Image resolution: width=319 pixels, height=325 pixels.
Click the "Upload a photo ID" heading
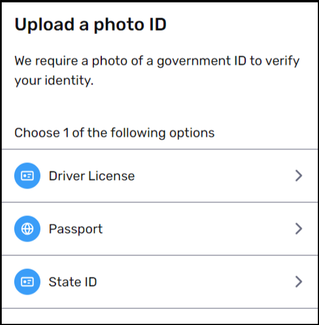coord(90,25)
